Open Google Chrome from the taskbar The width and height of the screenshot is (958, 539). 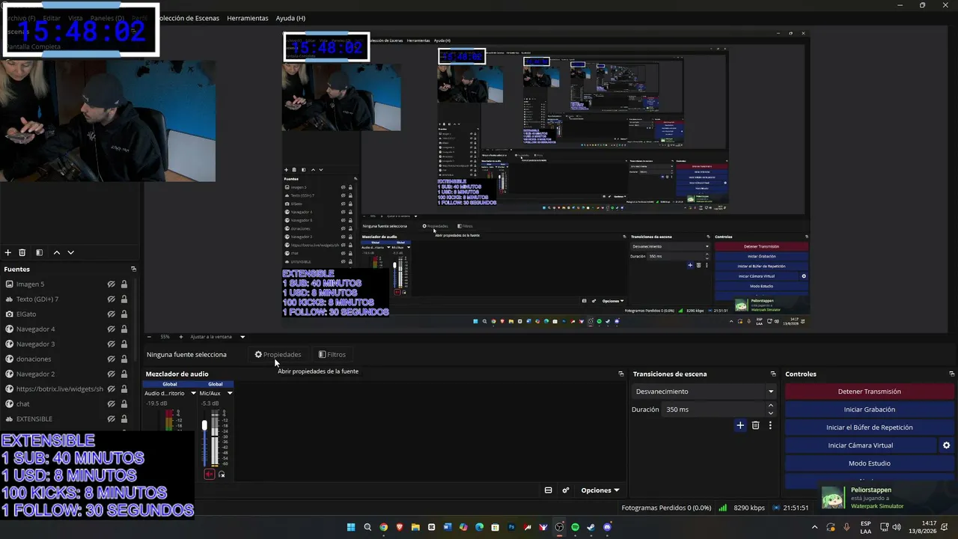(384, 527)
